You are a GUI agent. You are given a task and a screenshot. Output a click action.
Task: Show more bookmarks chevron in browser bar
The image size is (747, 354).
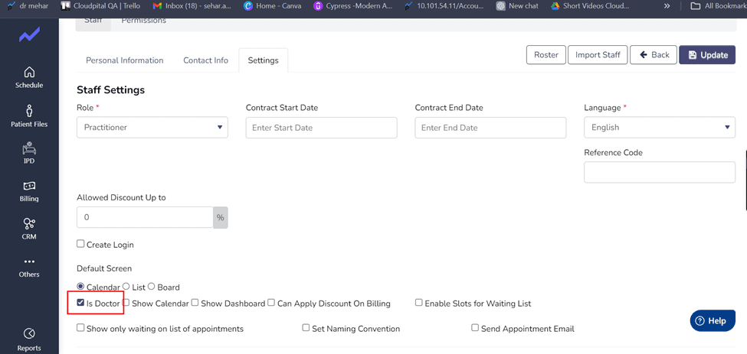pos(667,6)
